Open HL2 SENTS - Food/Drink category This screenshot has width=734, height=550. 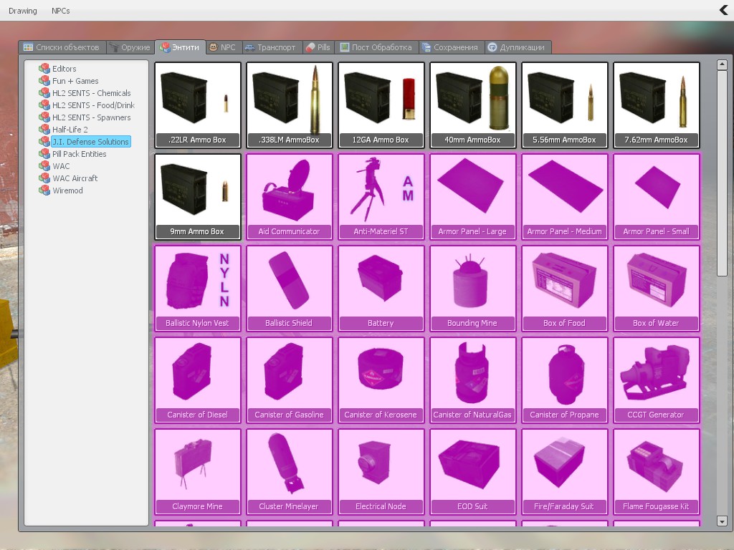point(87,105)
